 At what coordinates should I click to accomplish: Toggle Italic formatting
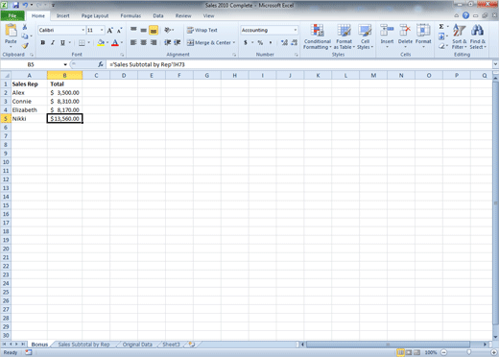tap(53, 42)
